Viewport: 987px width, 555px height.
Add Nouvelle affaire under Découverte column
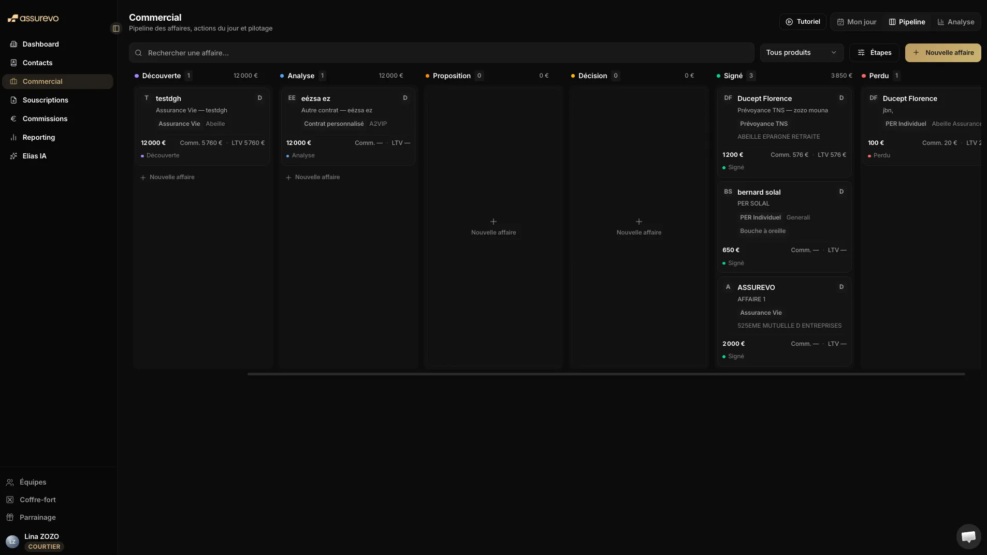click(x=167, y=177)
